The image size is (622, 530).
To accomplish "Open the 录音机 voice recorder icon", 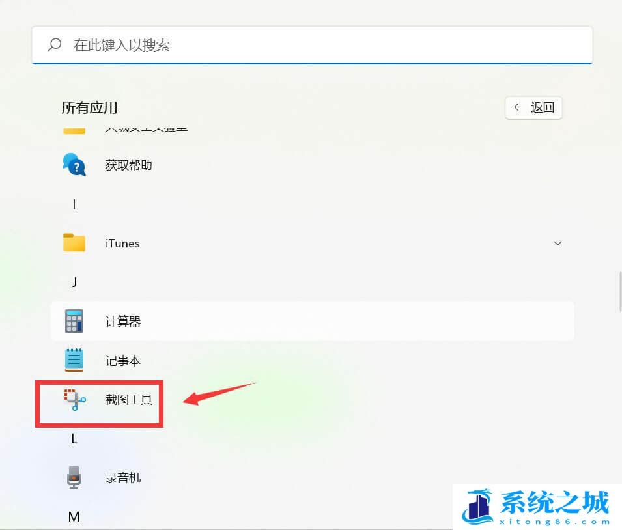I will click(74, 477).
